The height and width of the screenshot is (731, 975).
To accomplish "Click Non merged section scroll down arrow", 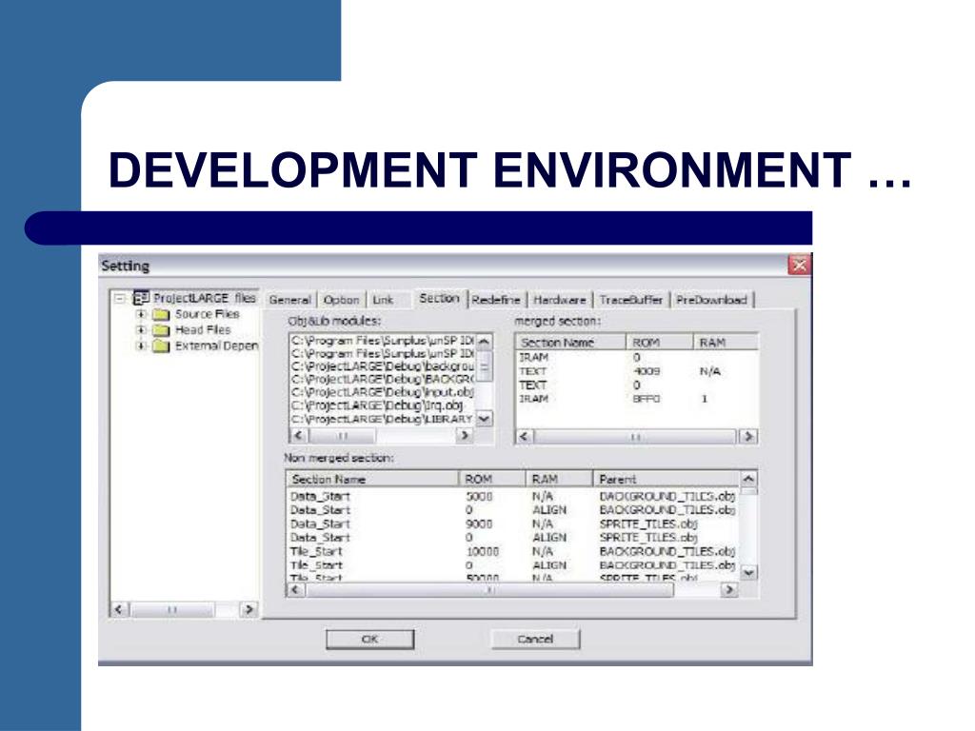I will [x=748, y=572].
